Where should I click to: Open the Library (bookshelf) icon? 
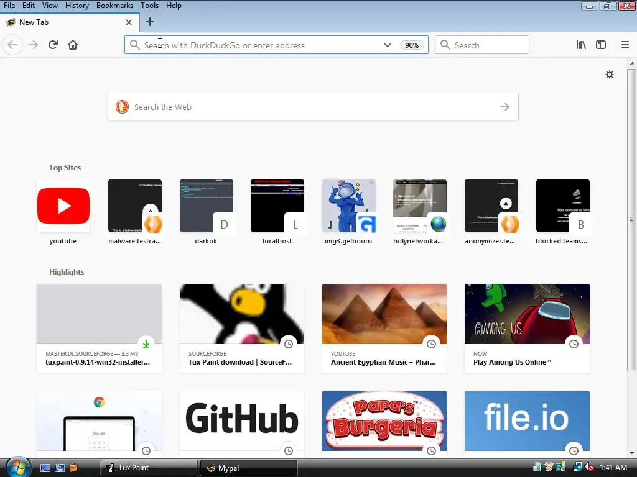coord(581,45)
